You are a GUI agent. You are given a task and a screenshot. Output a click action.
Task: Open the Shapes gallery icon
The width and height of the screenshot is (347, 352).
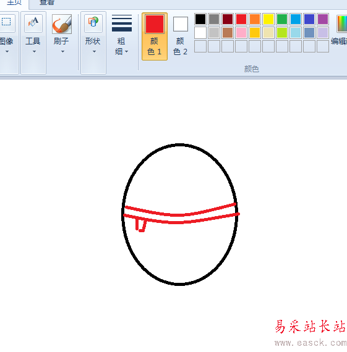pyautogui.click(x=93, y=23)
